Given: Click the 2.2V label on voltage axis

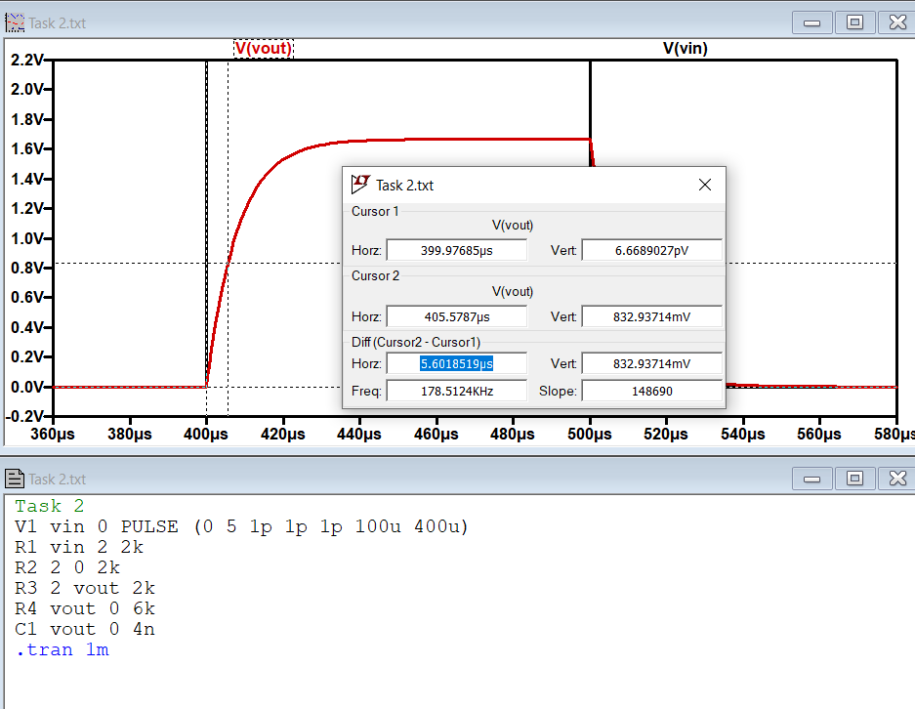Looking at the screenshot, I should pos(27,60).
